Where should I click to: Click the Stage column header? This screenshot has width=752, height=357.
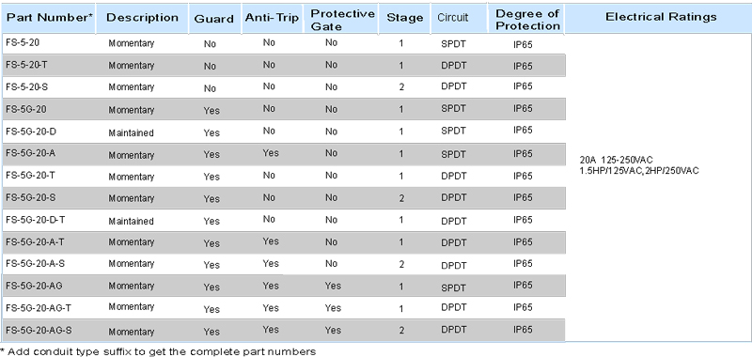[x=405, y=18]
